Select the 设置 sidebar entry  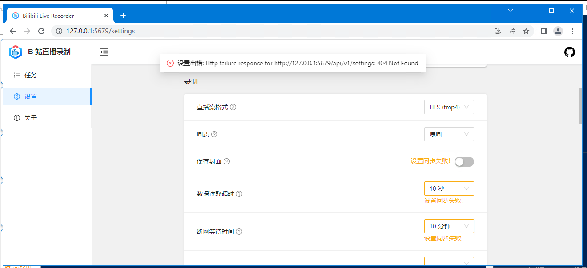pyautogui.click(x=29, y=96)
